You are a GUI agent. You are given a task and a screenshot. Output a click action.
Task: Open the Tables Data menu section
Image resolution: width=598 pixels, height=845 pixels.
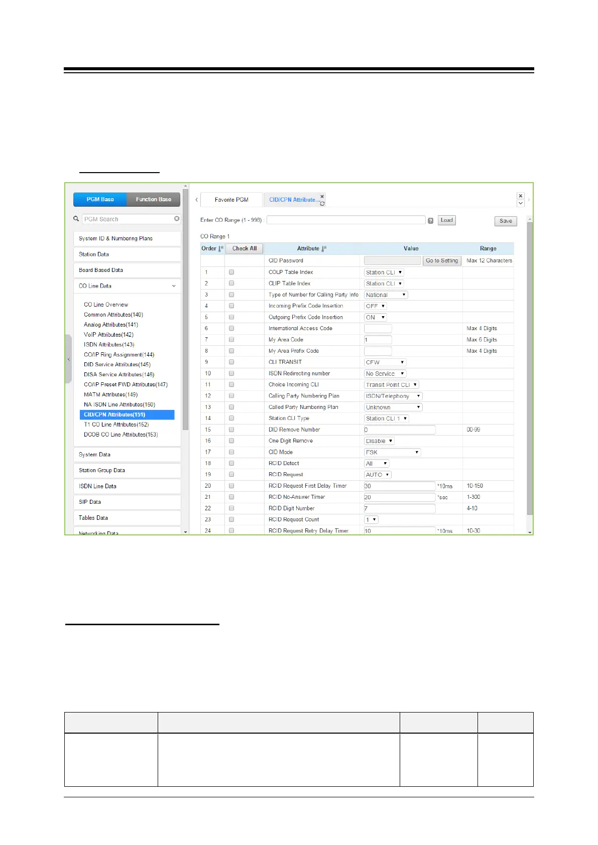point(127,518)
